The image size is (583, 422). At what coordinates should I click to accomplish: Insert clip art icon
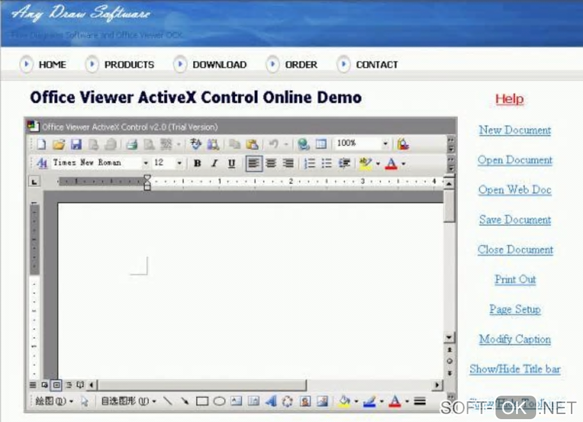(305, 401)
